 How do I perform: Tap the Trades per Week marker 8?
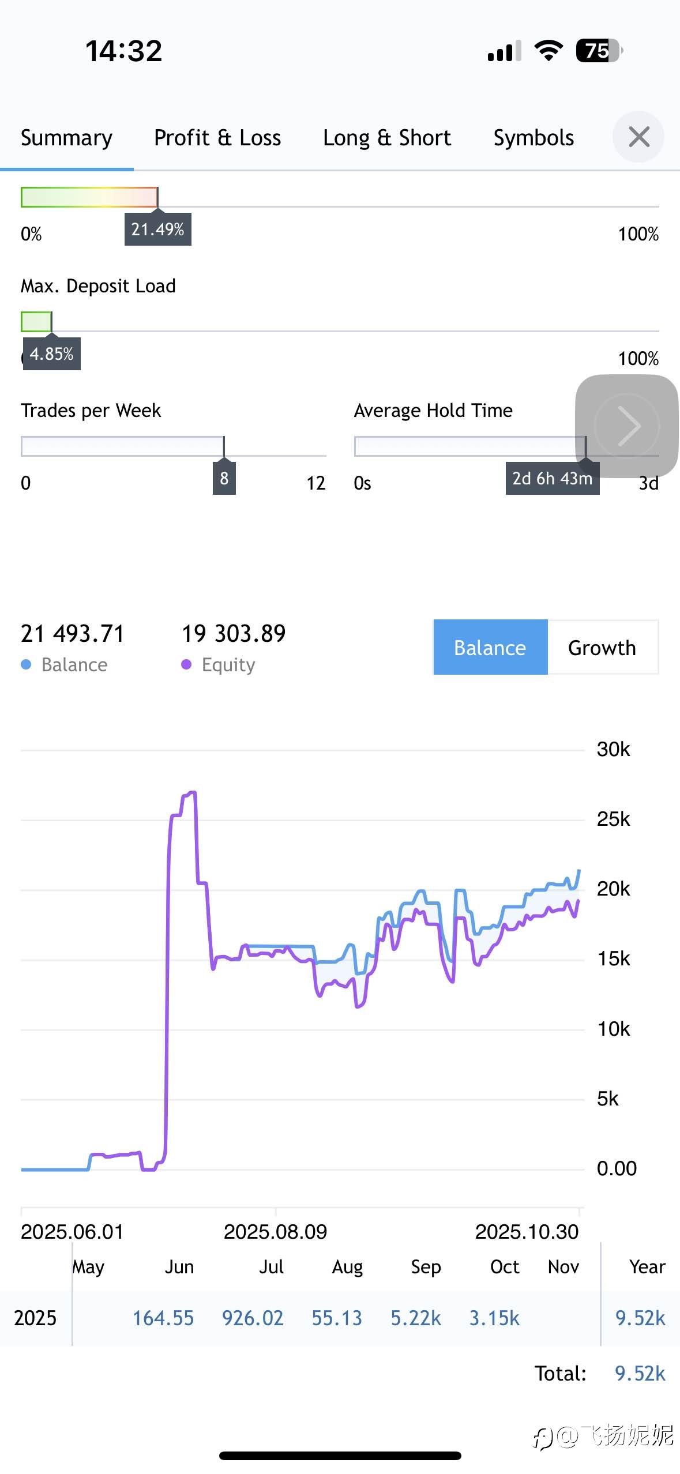[224, 478]
